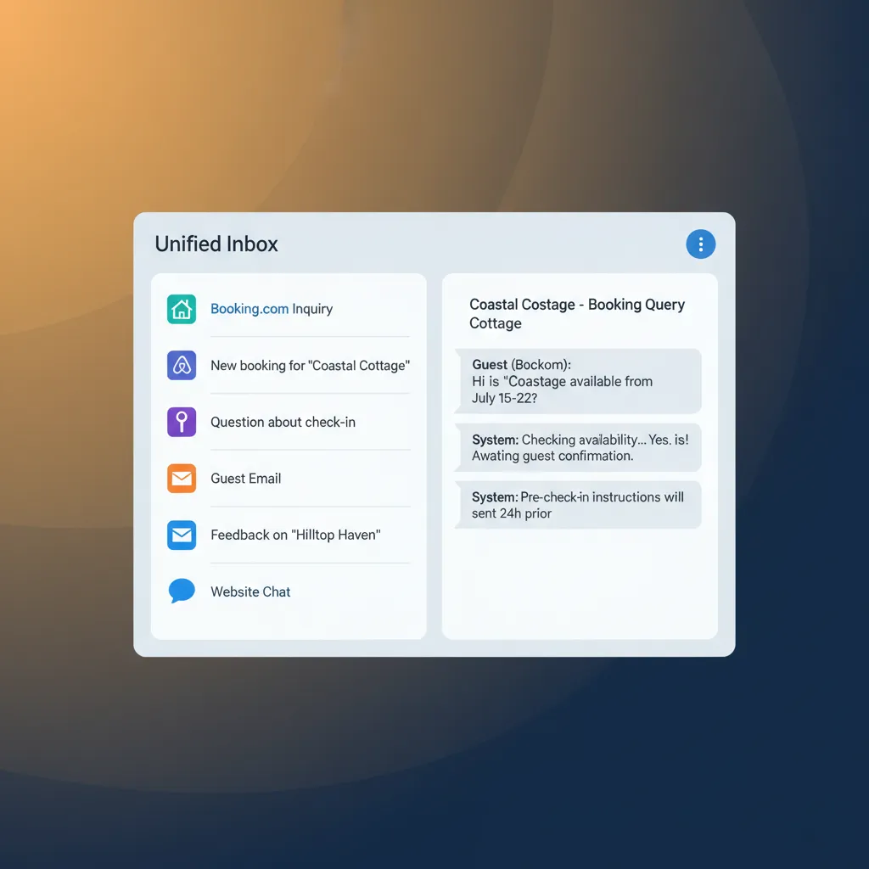Click the green Booking.com house icon
Image resolution: width=869 pixels, height=869 pixels.
click(x=182, y=309)
